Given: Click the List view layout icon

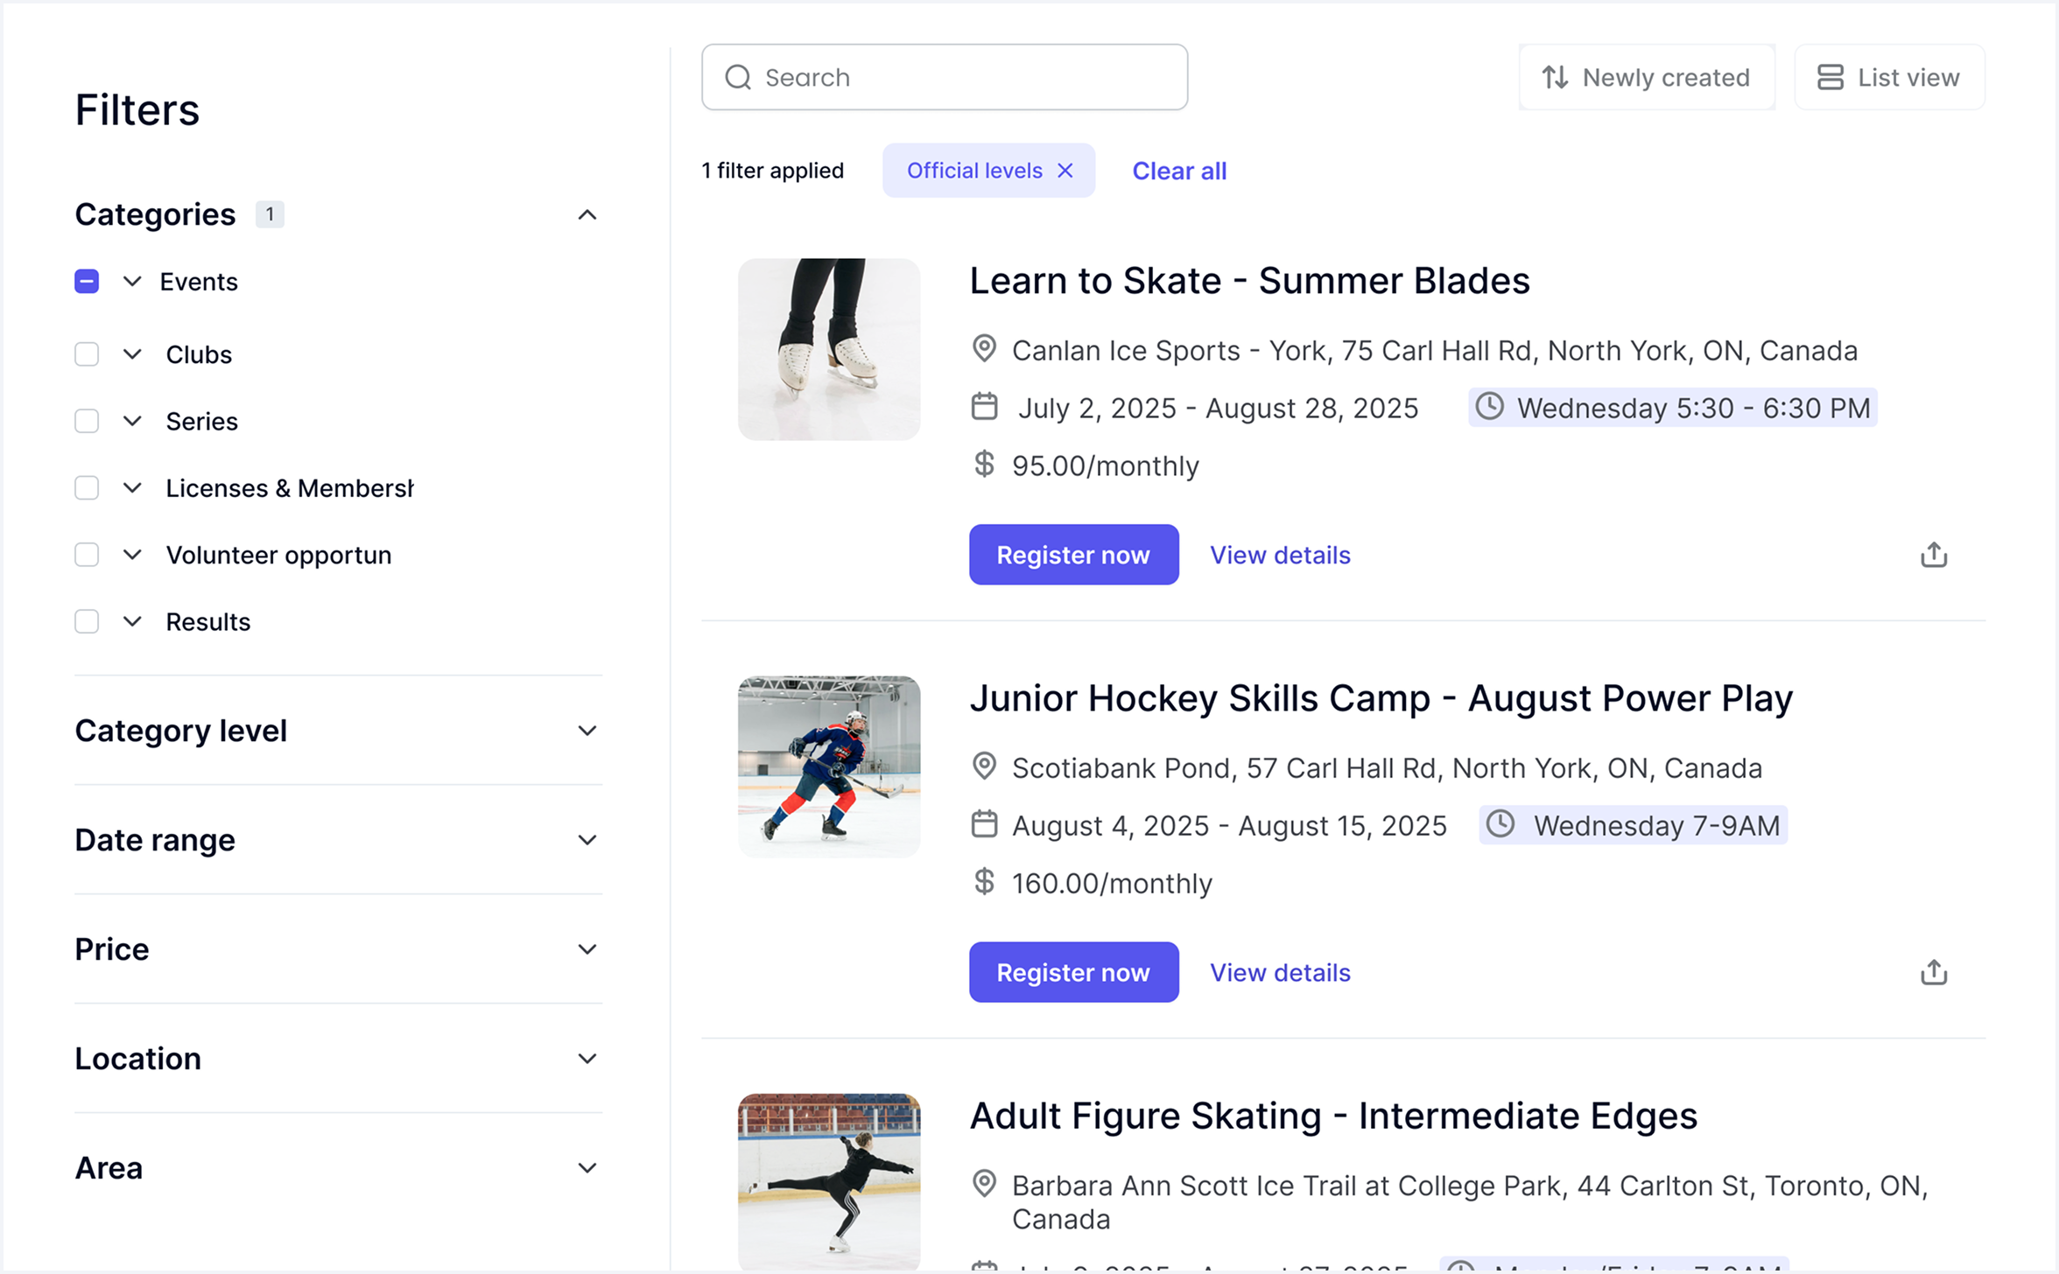Looking at the screenshot, I should coord(1830,77).
